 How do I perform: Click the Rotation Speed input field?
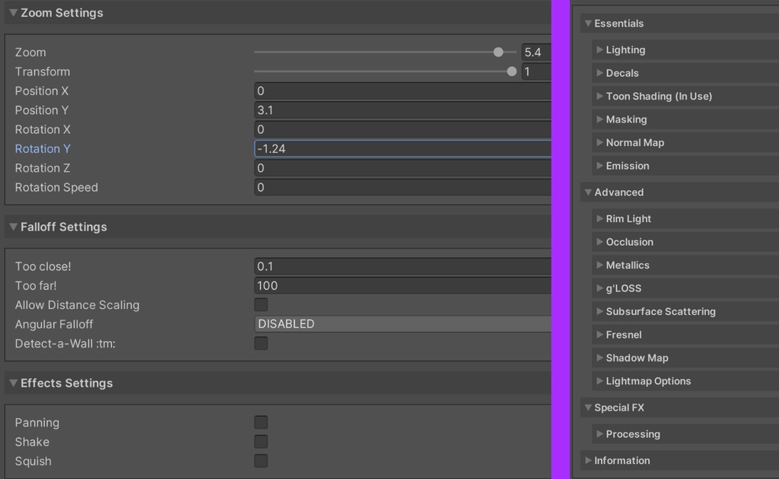tap(402, 187)
